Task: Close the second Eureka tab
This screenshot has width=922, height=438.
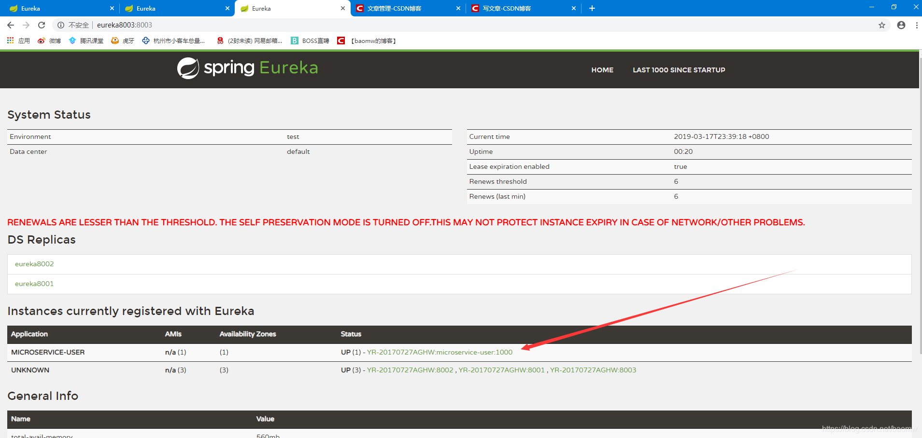Action: click(x=227, y=8)
